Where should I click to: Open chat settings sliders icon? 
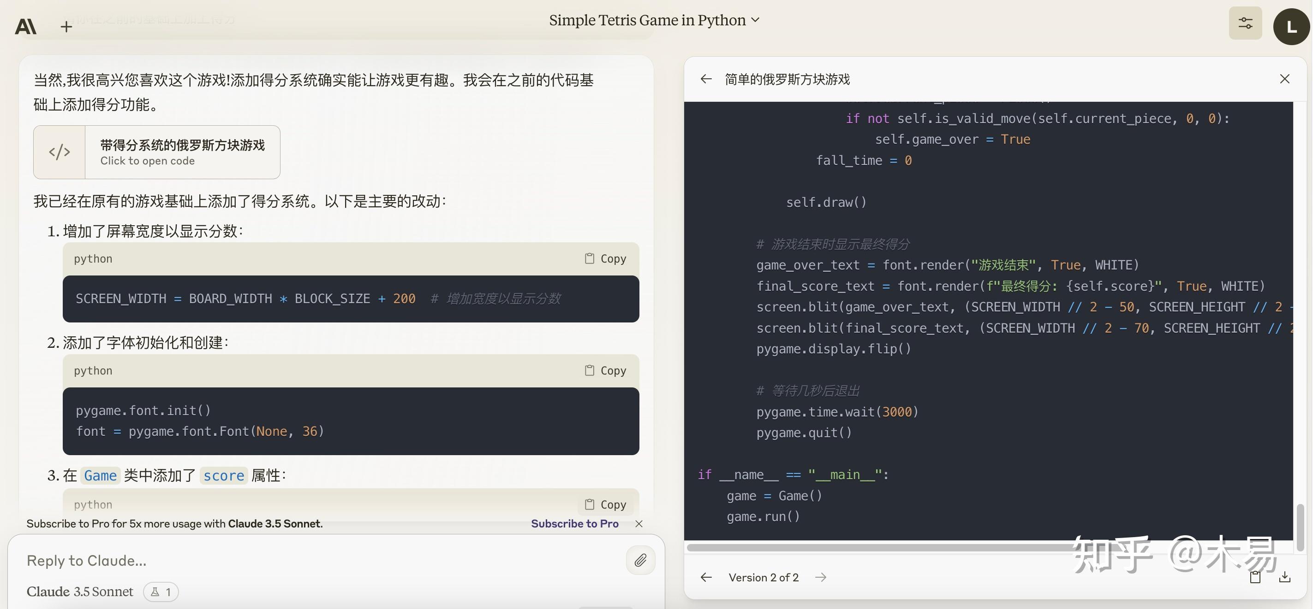tap(1245, 23)
